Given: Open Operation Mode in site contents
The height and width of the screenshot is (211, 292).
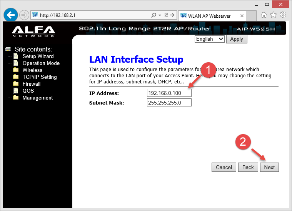Looking at the screenshot, I should [41, 63].
